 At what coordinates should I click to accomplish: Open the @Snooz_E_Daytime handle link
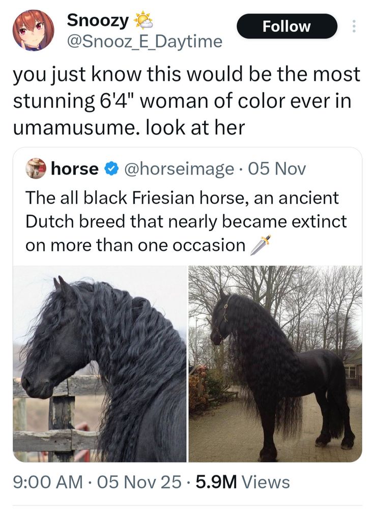[x=145, y=41]
